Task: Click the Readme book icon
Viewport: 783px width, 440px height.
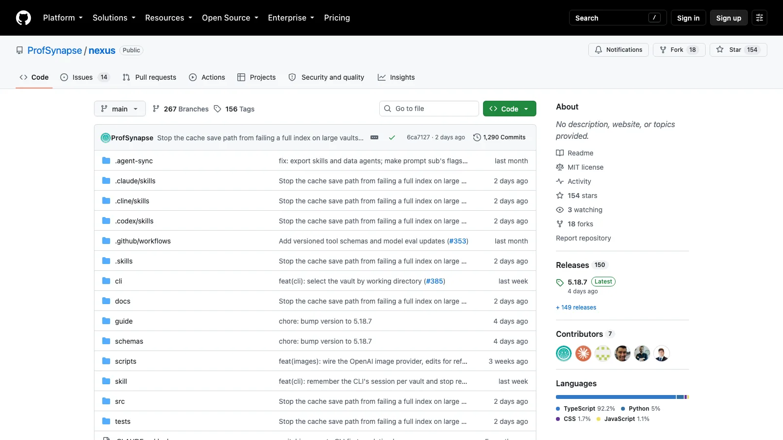Action: point(560,153)
